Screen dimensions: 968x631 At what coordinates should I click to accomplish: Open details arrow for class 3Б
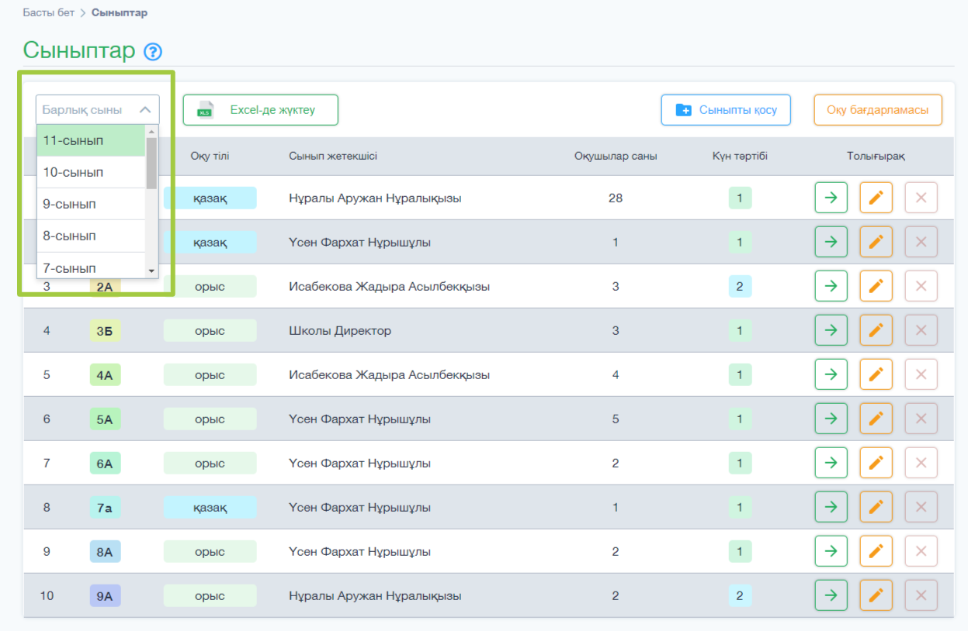[x=831, y=330]
